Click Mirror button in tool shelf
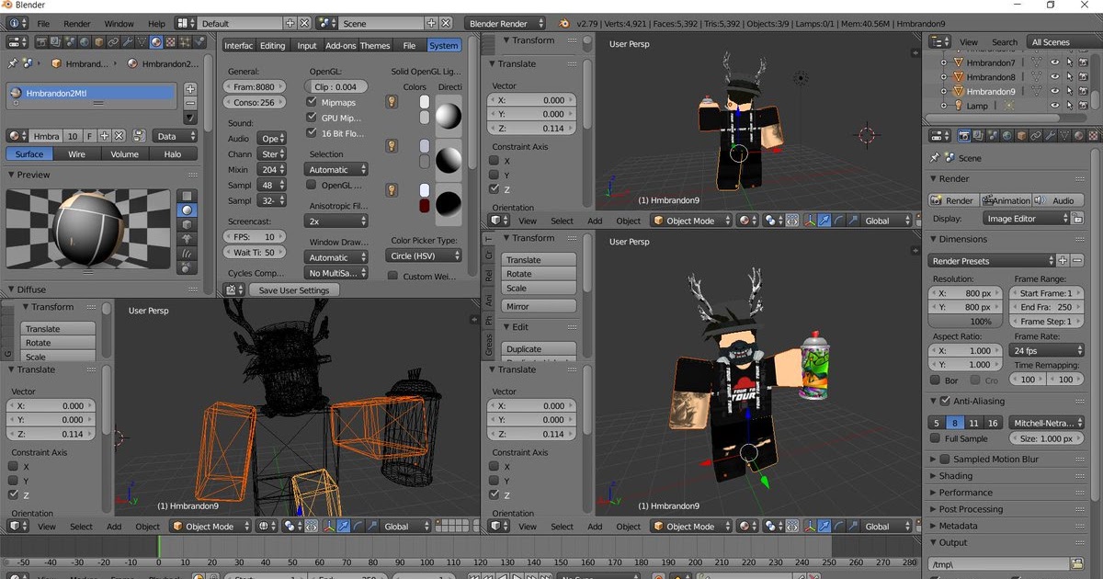Screen dimensions: 1103x579 [539, 306]
